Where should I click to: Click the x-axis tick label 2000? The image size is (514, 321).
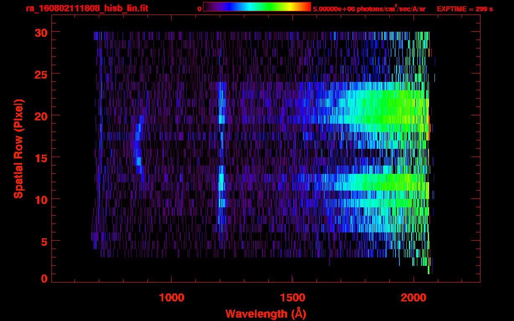pos(414,298)
